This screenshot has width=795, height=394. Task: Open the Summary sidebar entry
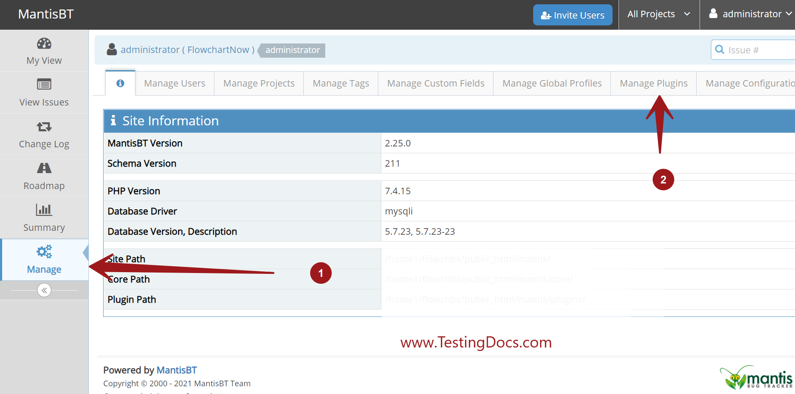tap(44, 227)
